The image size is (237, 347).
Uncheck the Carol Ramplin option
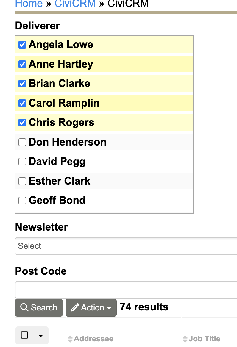[x=22, y=103]
